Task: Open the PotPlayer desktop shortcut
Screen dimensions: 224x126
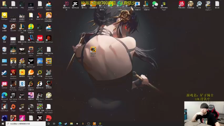Action: (4, 15)
